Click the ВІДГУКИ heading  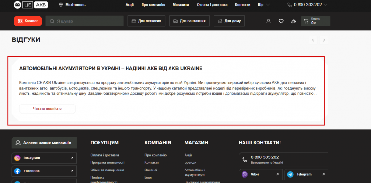pos(26,40)
